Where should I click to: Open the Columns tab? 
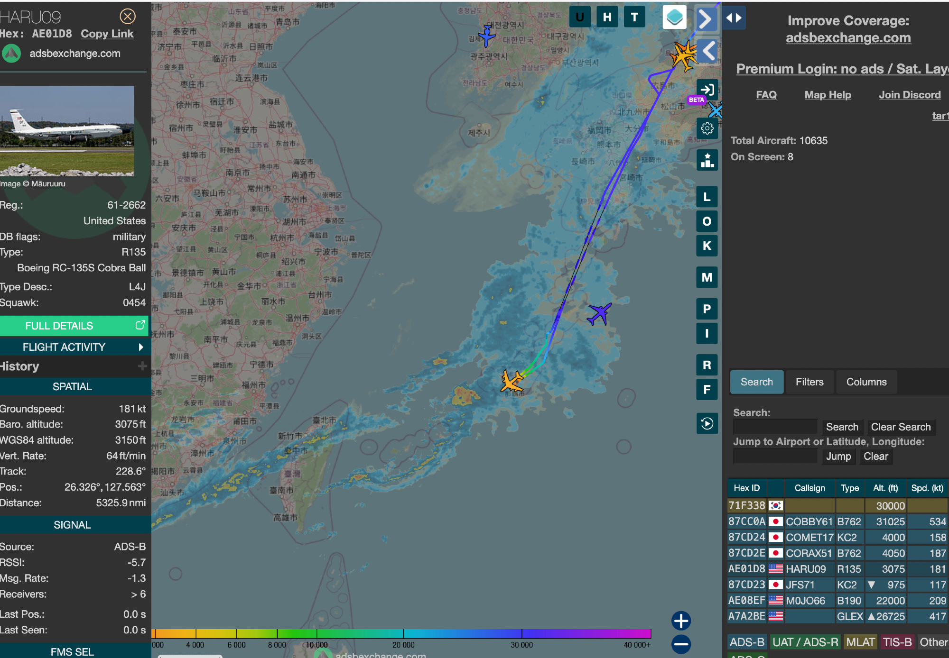[866, 382]
